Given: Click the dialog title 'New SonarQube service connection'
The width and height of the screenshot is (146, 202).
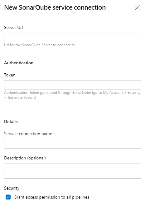Looking at the screenshot, I should [x=55, y=7].
